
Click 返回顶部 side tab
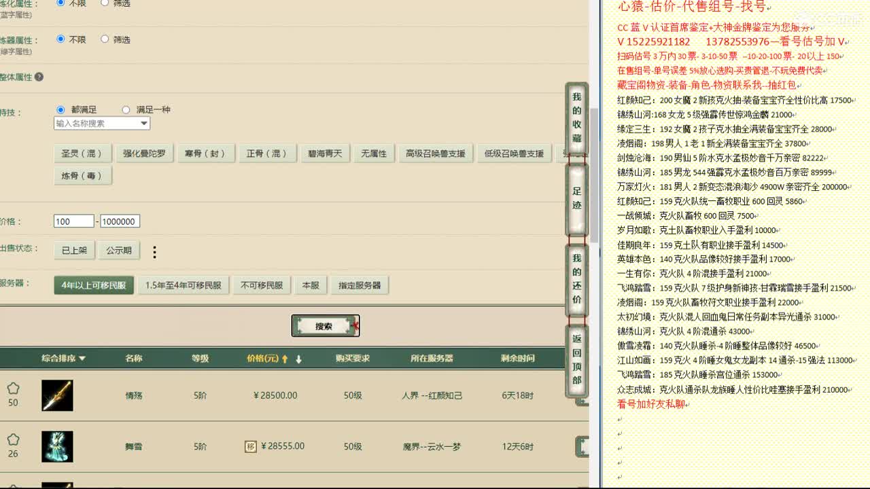point(576,360)
